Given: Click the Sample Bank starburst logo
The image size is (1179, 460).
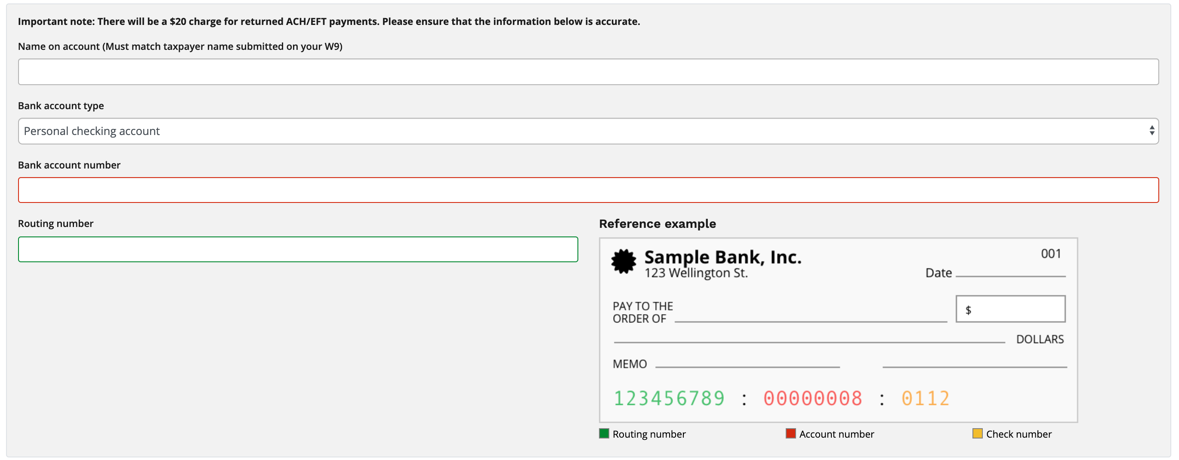Looking at the screenshot, I should (x=623, y=261).
